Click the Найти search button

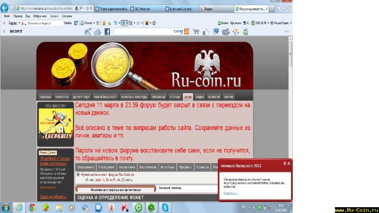pos(68,23)
